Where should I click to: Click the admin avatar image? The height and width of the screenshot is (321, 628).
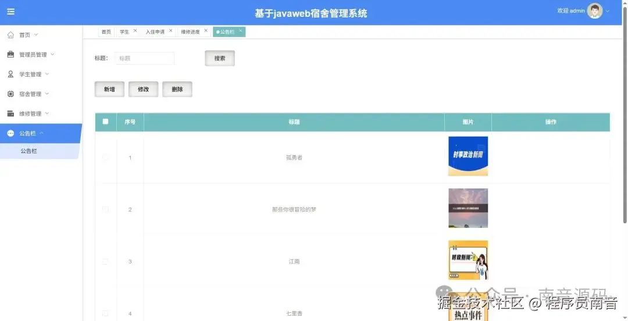tap(595, 11)
